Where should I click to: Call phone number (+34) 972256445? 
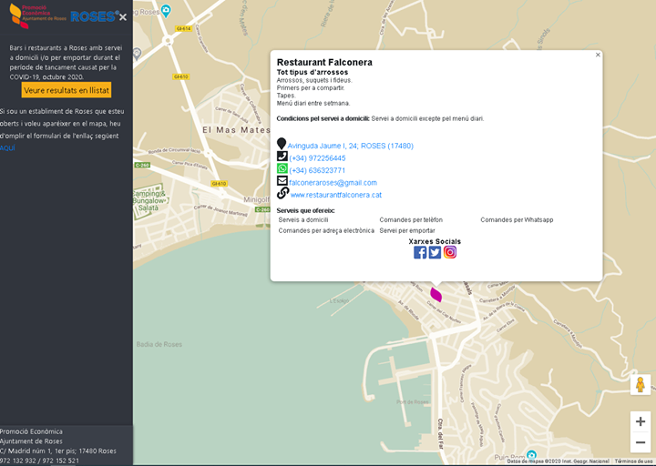click(317, 158)
